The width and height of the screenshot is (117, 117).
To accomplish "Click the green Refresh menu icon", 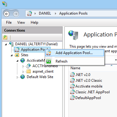I will [x=49, y=61].
